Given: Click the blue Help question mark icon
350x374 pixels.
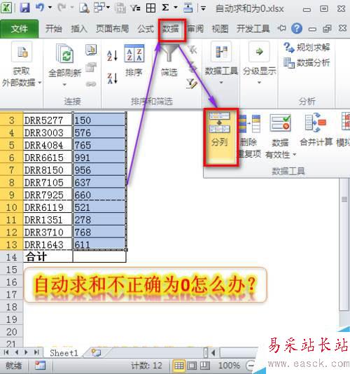Looking at the screenshot, I should (297, 29).
